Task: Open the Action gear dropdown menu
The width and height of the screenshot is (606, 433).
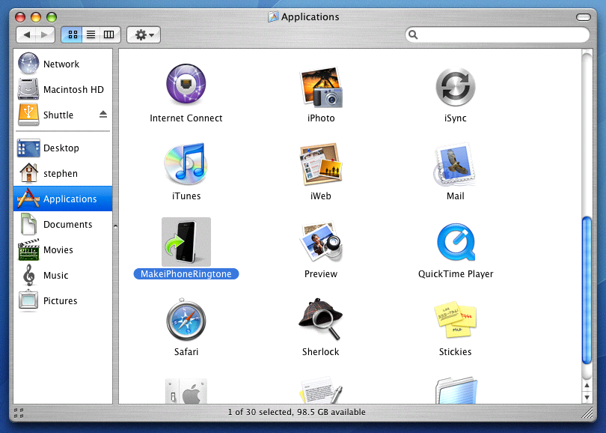Action: (144, 34)
